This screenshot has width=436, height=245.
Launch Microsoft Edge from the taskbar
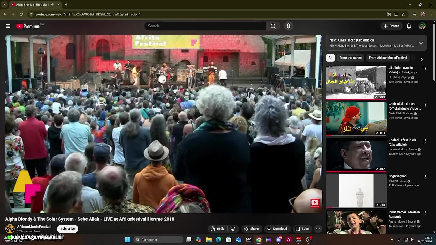(x=219, y=240)
